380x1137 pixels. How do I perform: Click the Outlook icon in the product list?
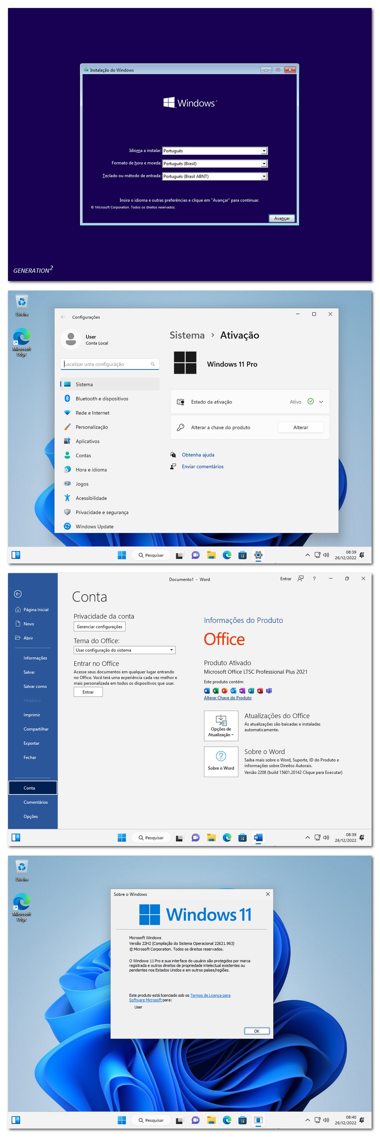click(233, 691)
